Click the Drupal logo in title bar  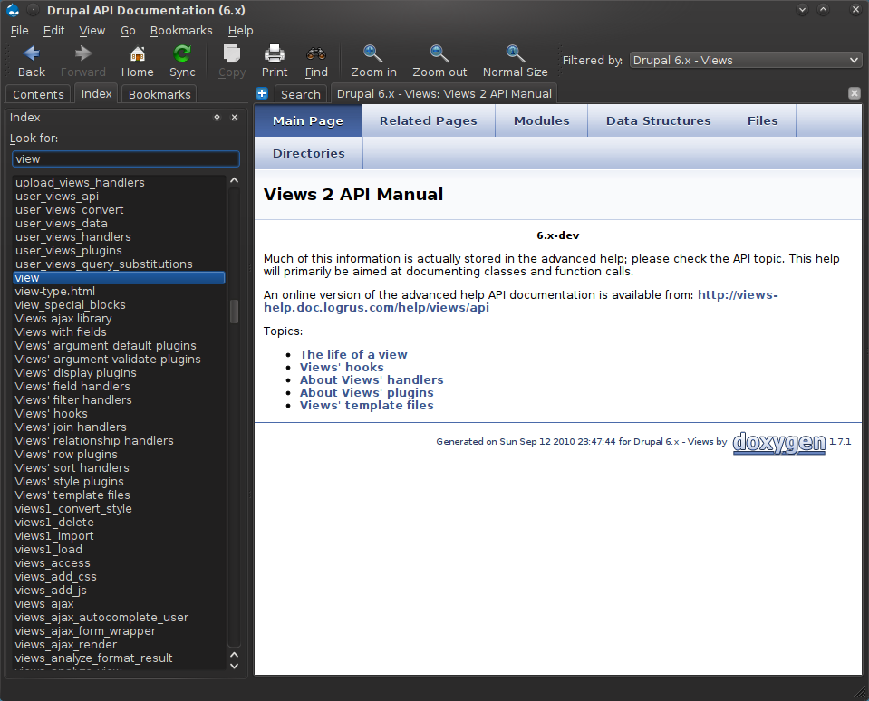[13, 10]
